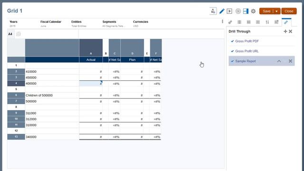Toggle Gross Profit PDF checkmark
The width and height of the screenshot is (304, 171).
(x=232, y=41)
